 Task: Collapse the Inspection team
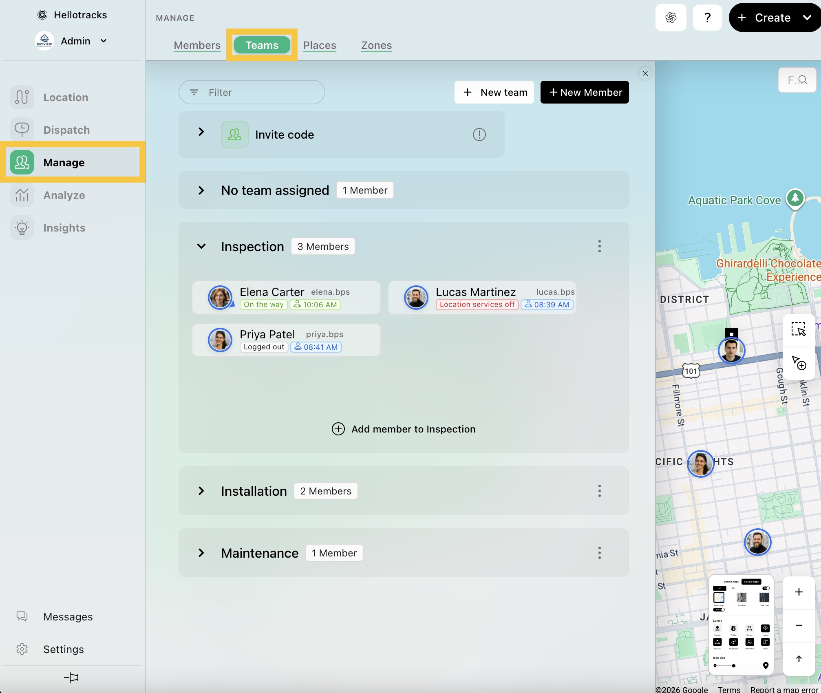[201, 246]
